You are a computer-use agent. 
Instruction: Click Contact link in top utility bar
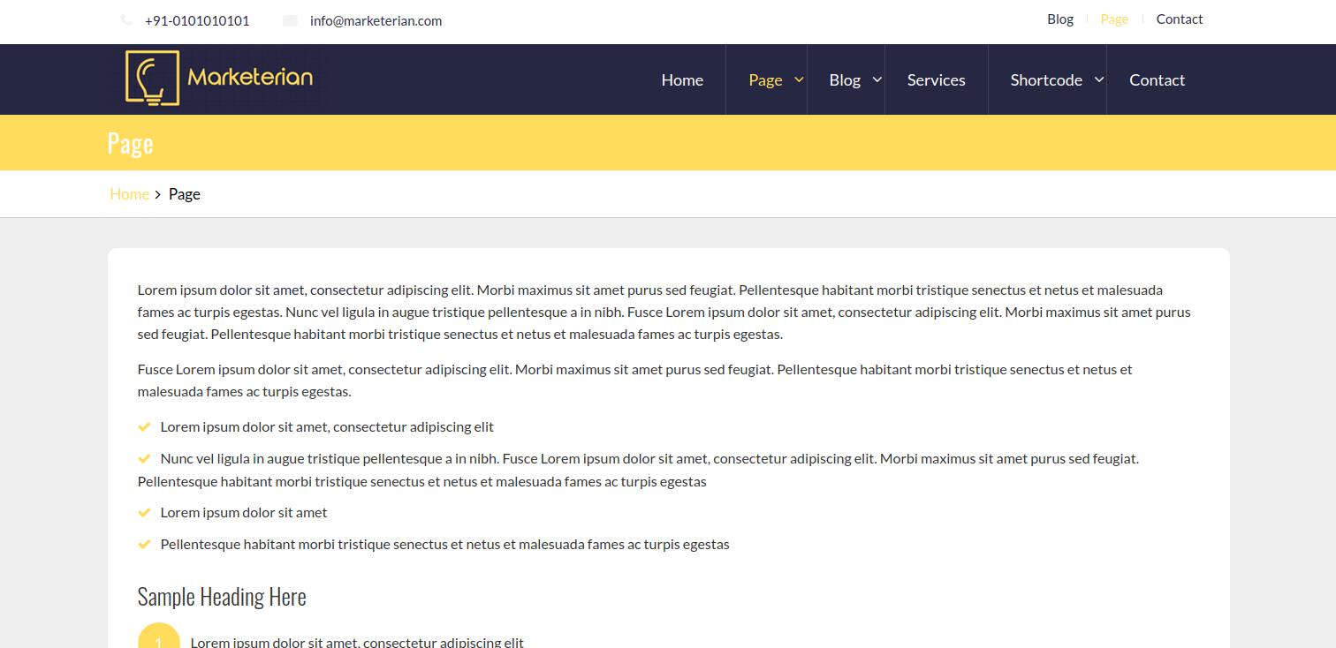coord(1180,19)
